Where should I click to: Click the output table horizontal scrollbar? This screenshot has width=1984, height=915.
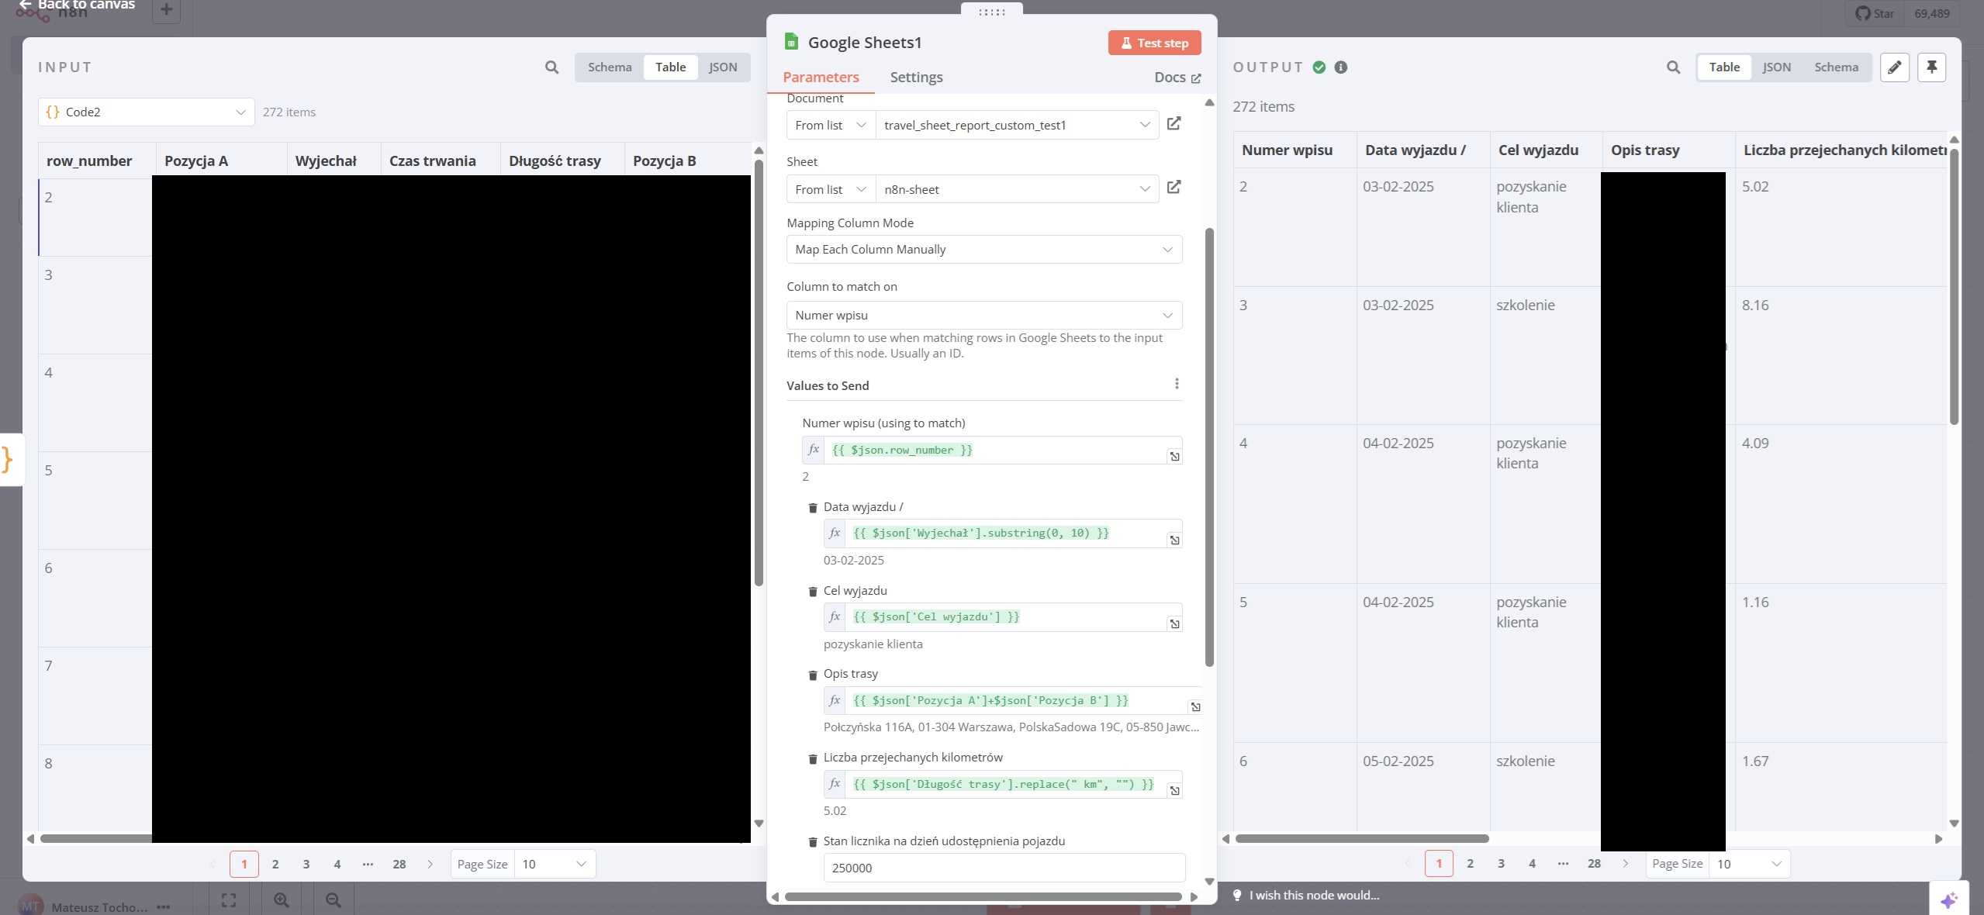click(x=1362, y=838)
